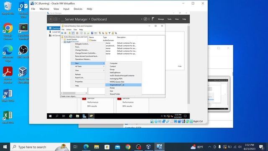
Task: Click the refresh icon in Server Manager header
Action: (145, 19)
